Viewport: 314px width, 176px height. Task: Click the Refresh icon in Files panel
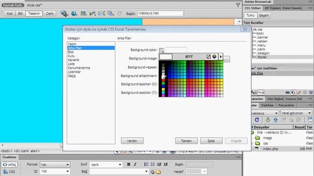pyautogui.click(x=257, y=120)
